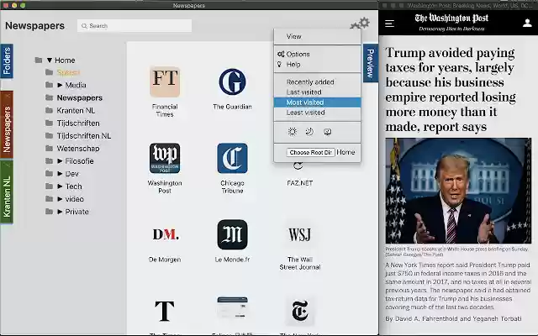Select the Kranten NL folder in tree

pyautogui.click(x=76, y=110)
